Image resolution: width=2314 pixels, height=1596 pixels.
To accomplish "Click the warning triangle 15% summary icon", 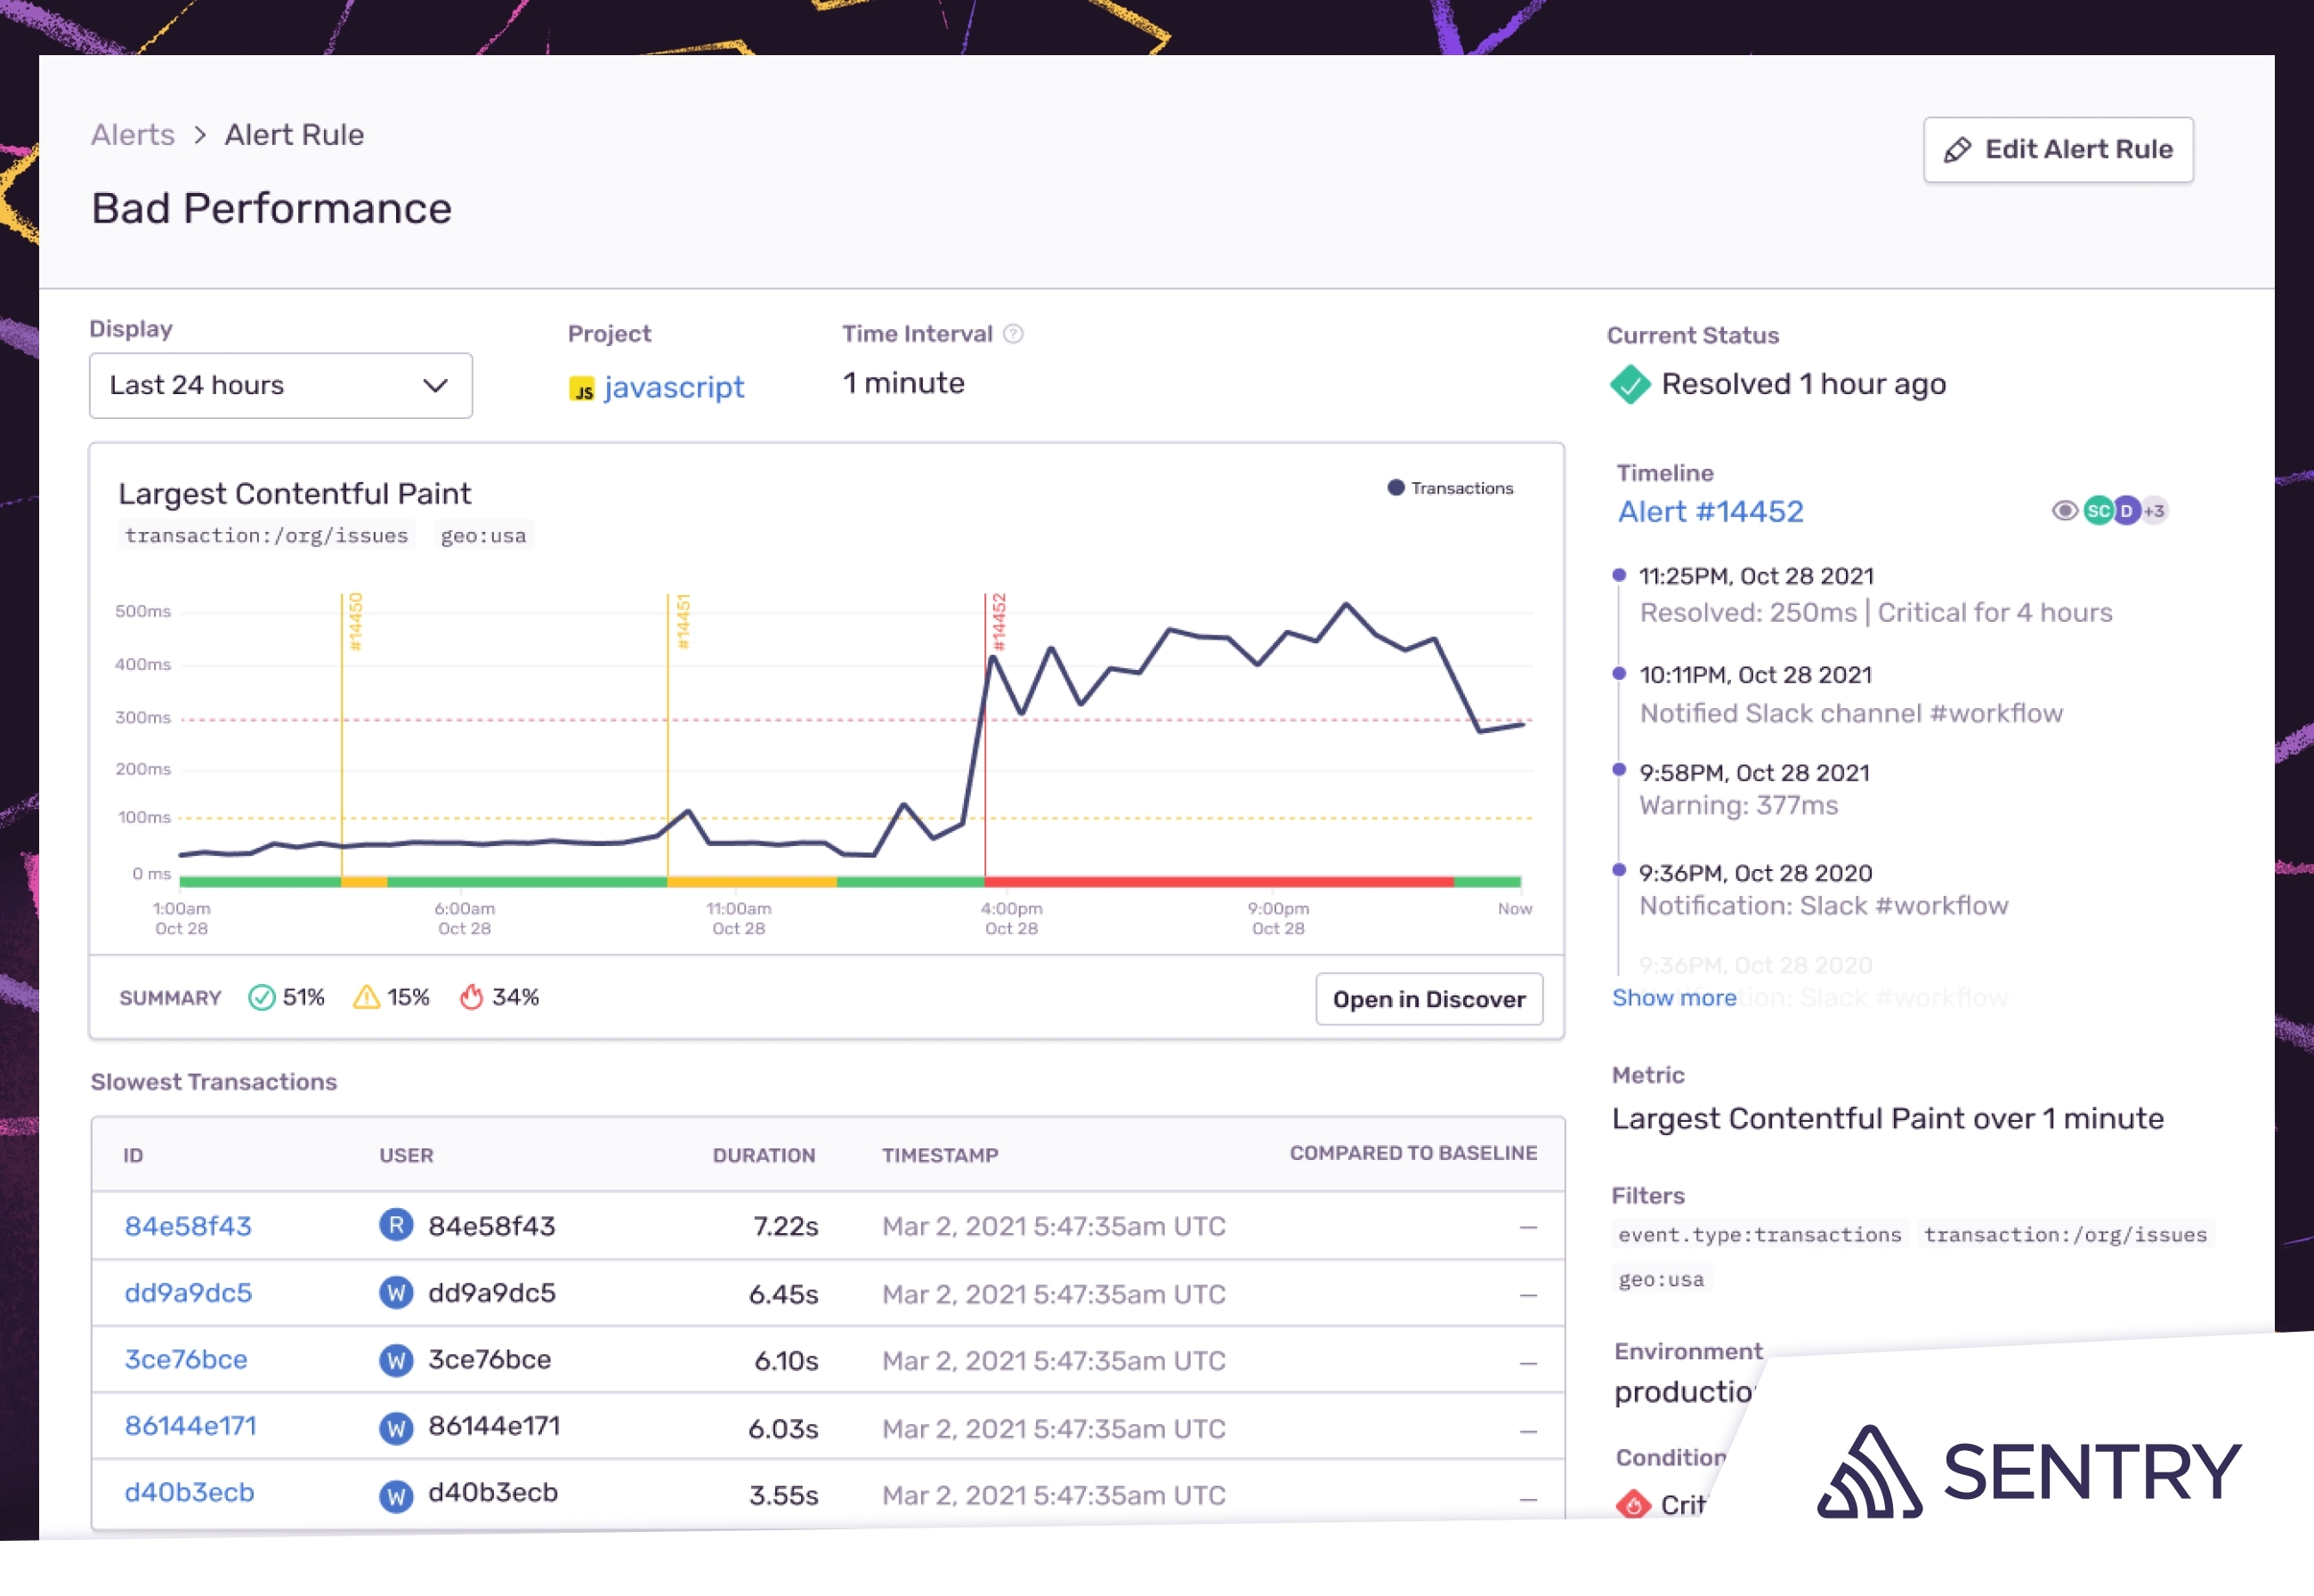I will pyautogui.click(x=366, y=998).
